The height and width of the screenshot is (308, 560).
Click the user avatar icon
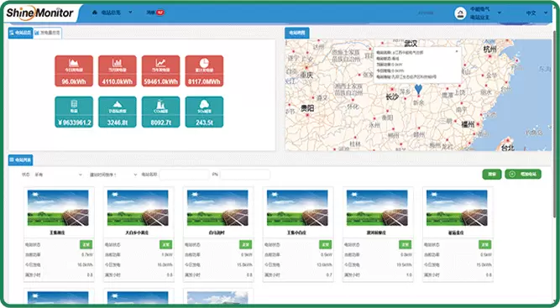pyautogui.click(x=460, y=13)
